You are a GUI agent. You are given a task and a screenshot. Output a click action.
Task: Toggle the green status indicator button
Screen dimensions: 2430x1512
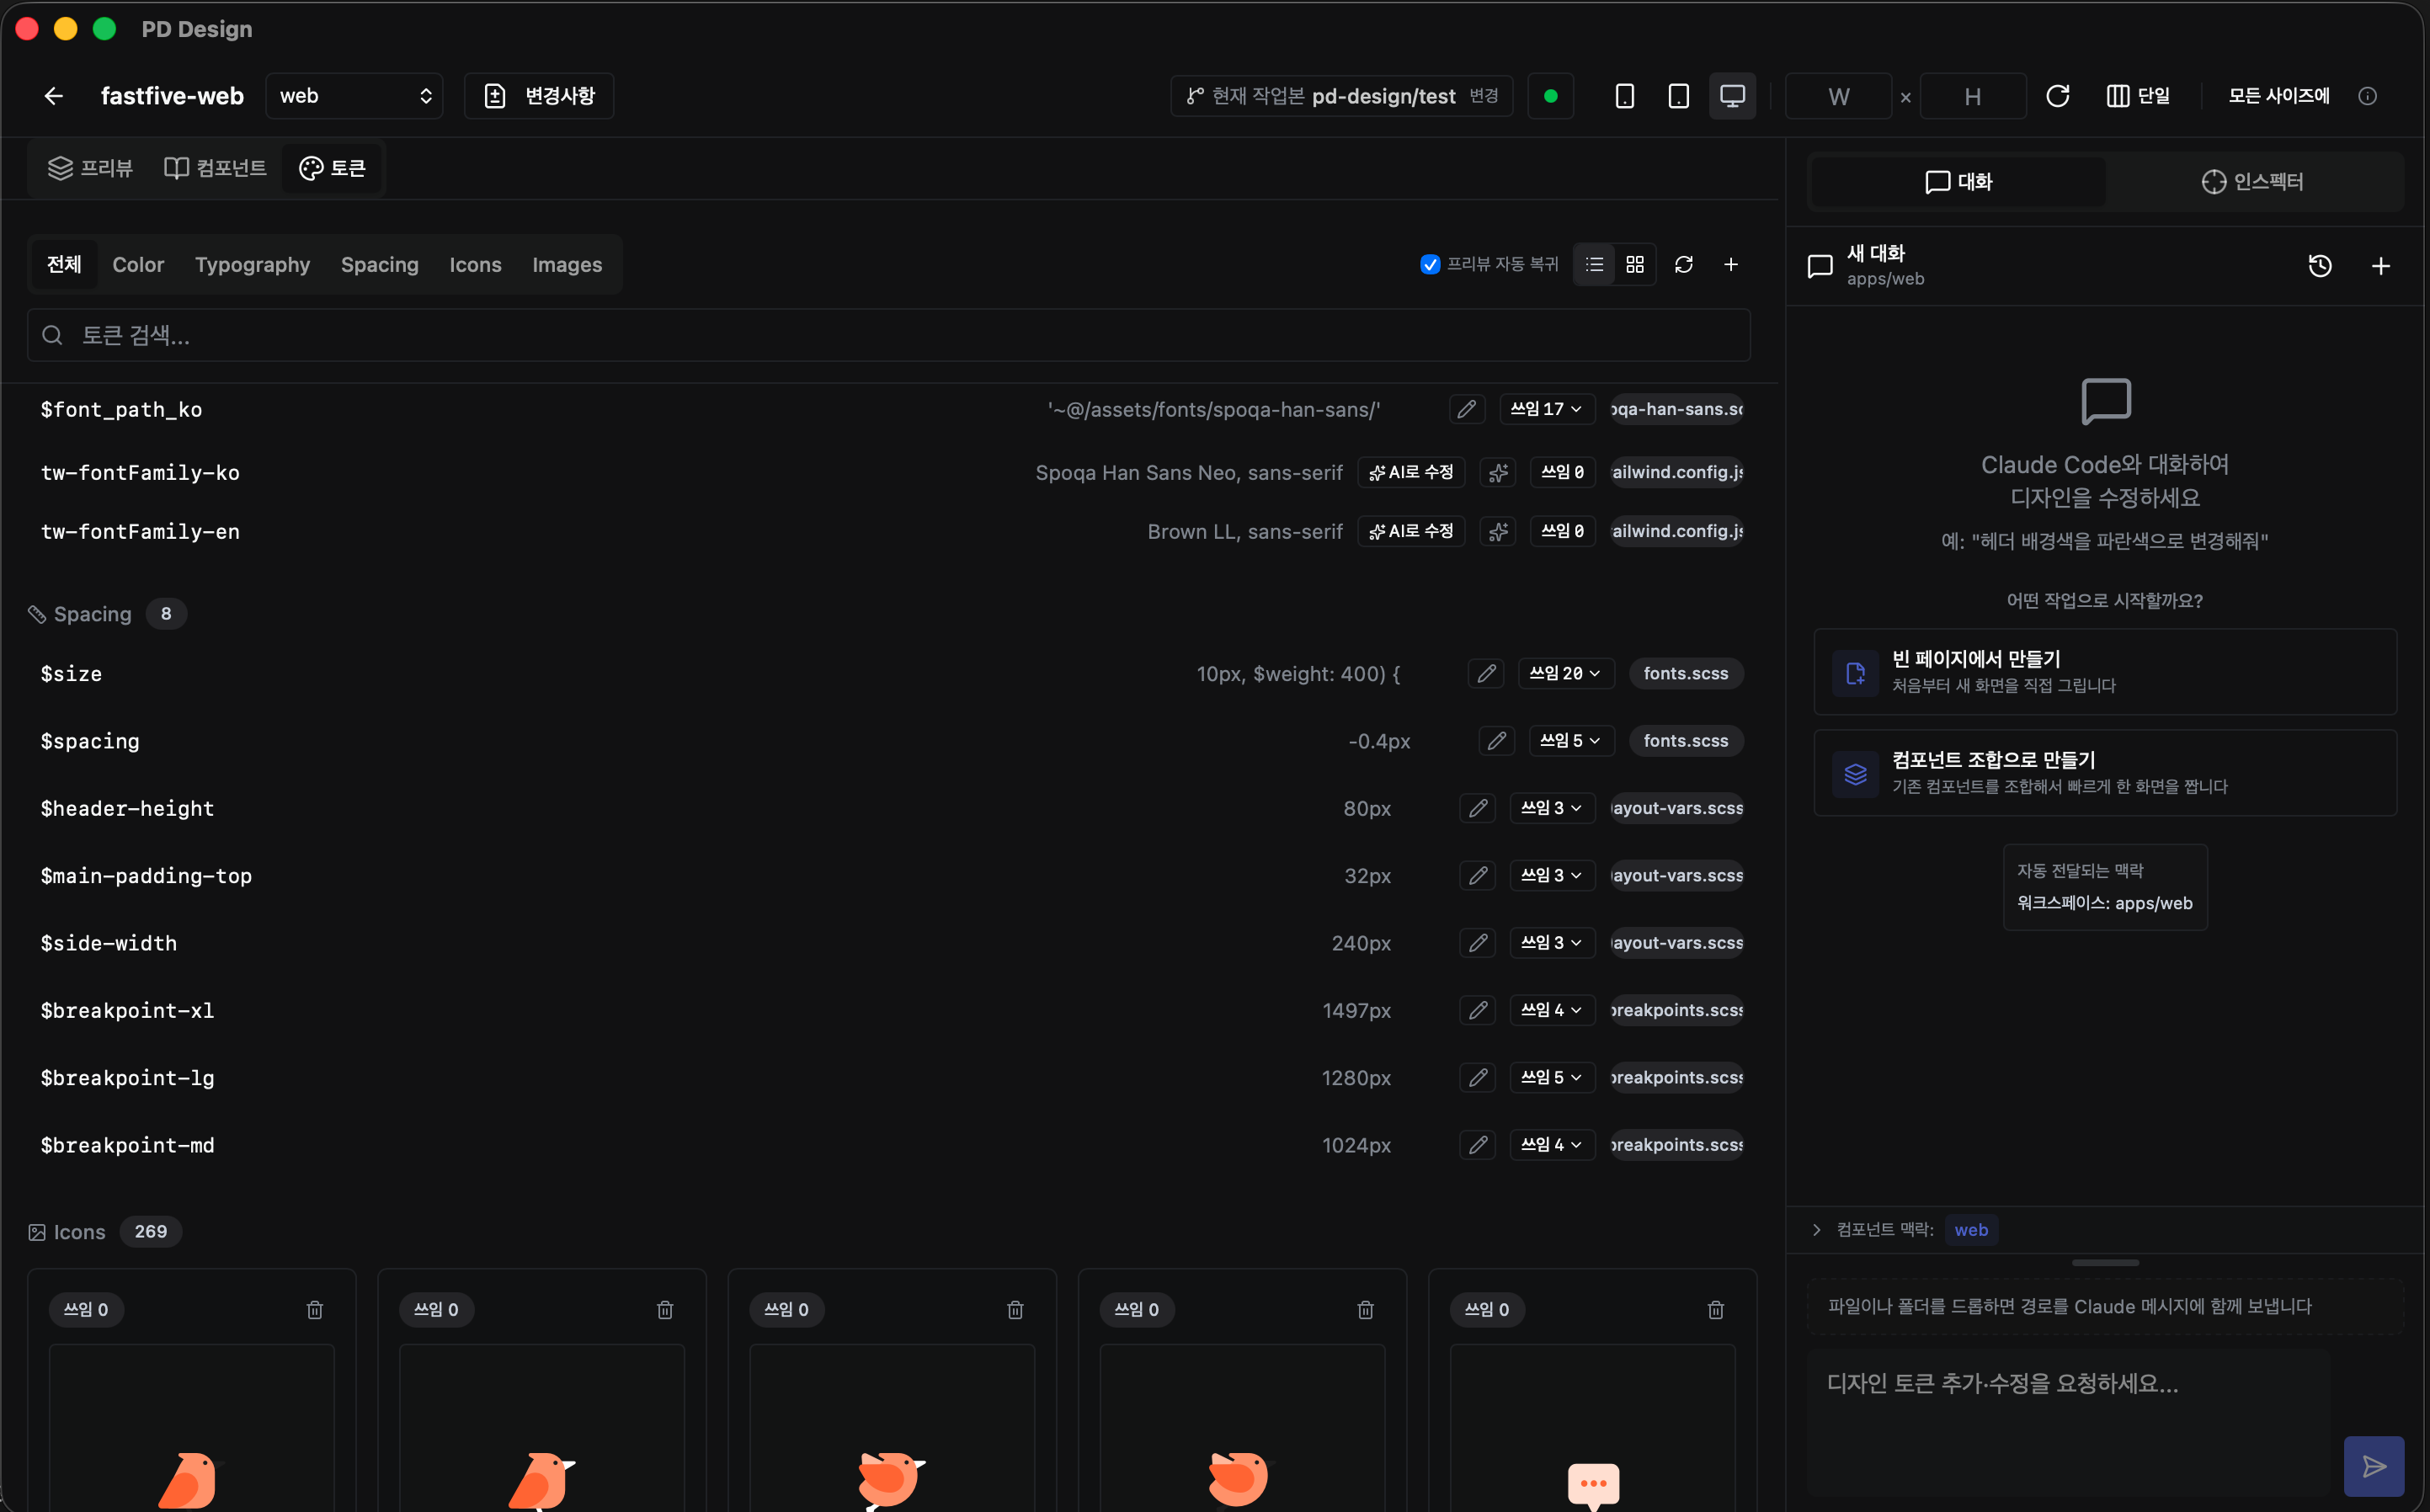click(1551, 96)
